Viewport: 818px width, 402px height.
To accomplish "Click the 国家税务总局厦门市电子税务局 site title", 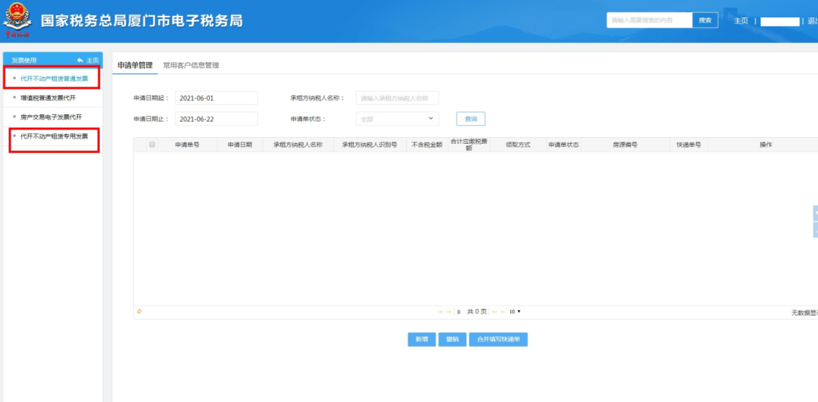I will coord(142,21).
